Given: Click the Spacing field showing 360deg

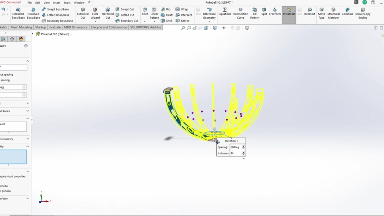Looking at the screenshot, I should point(236,147).
